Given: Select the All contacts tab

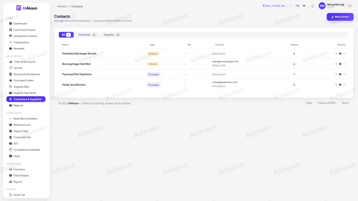Looking at the screenshot, I should click(66, 35).
